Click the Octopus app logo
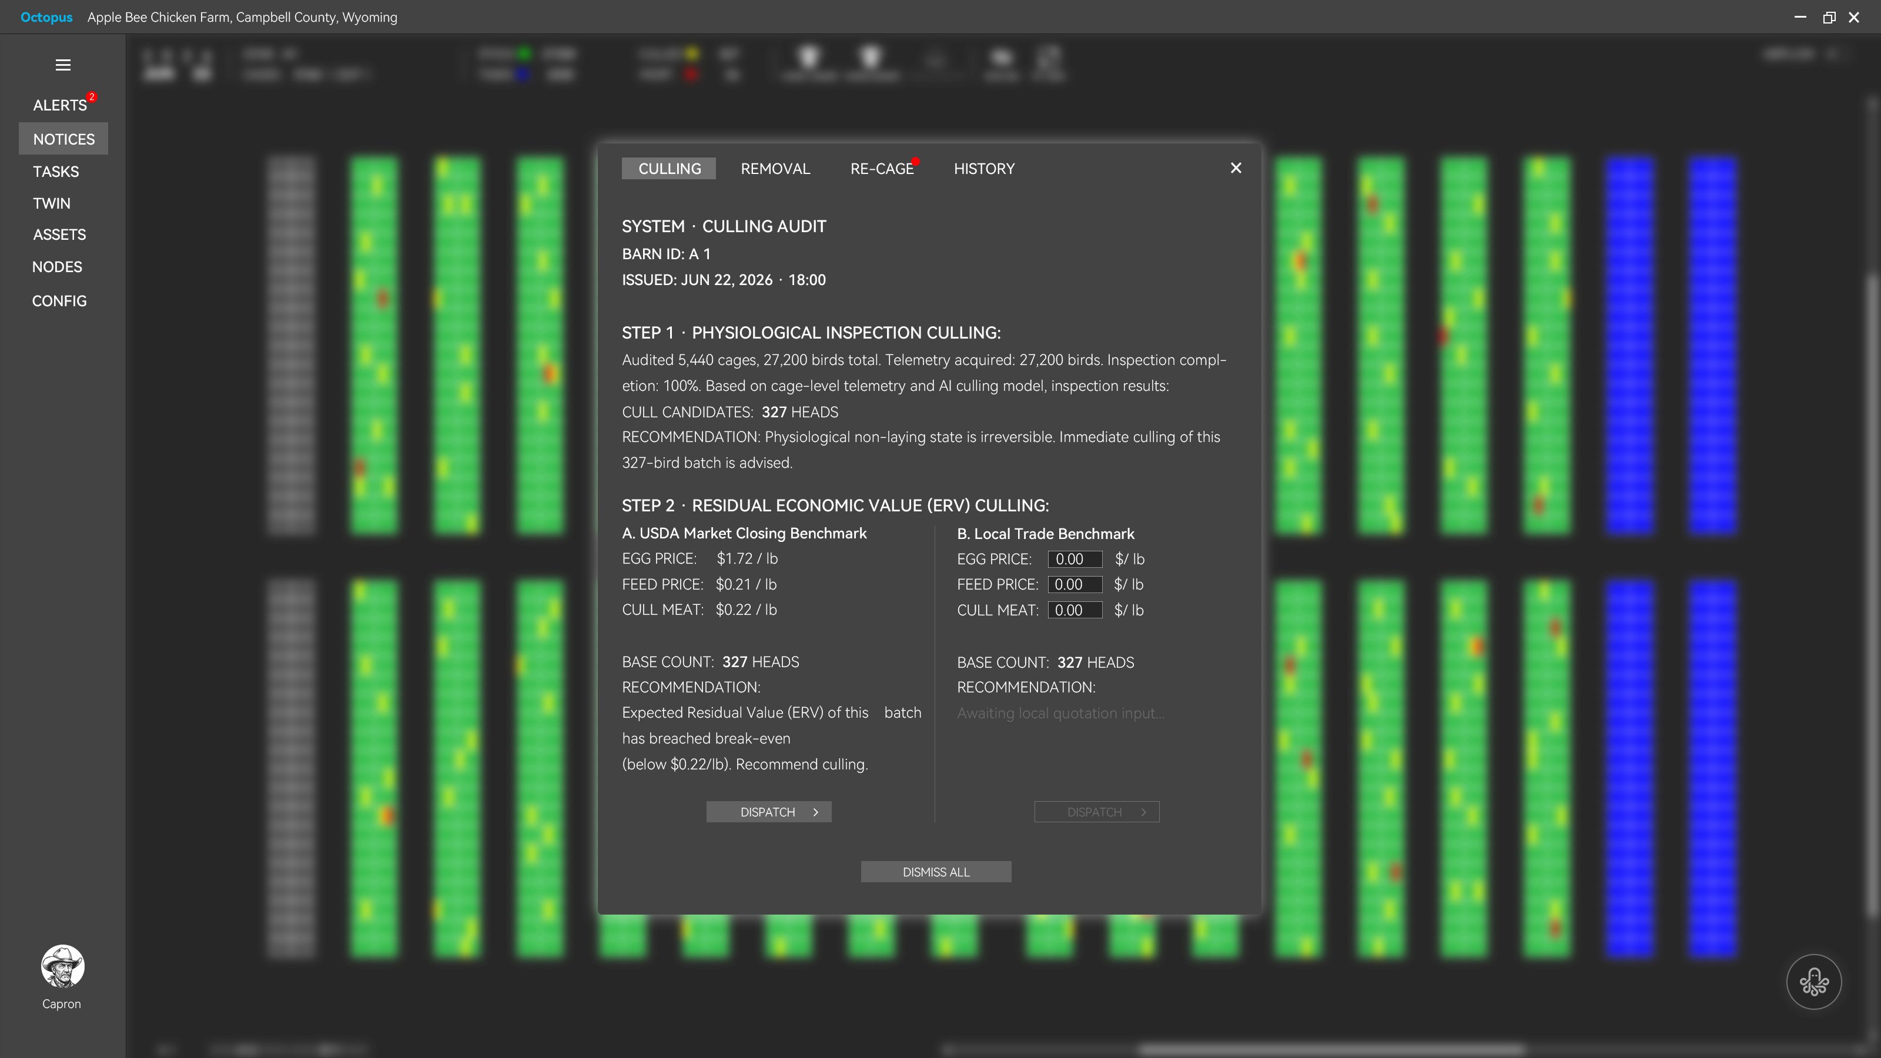This screenshot has height=1058, width=1881. [x=46, y=17]
